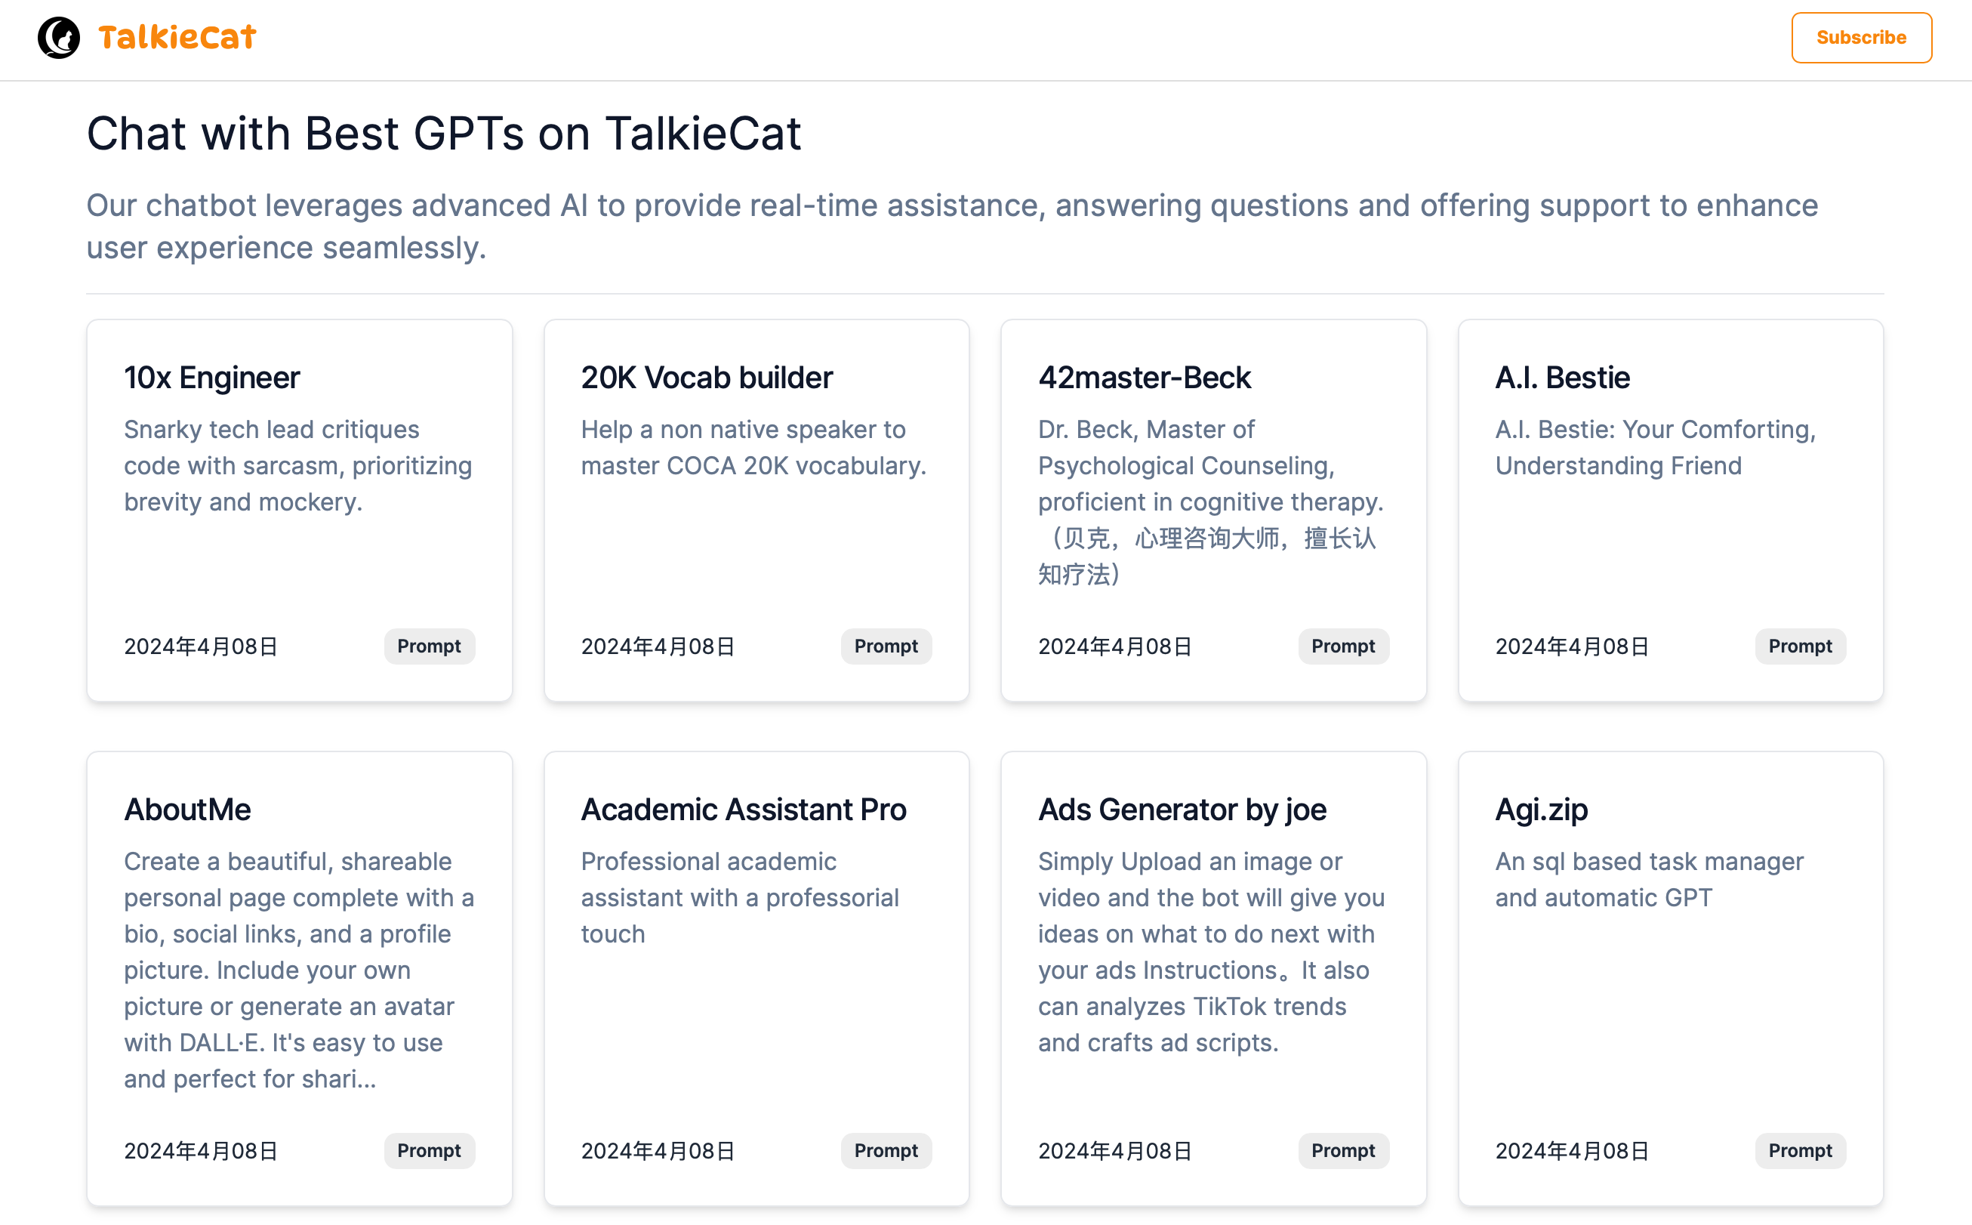Open the 42master-Beck GPT title
Image resolution: width=1972 pixels, height=1225 pixels.
1144,378
